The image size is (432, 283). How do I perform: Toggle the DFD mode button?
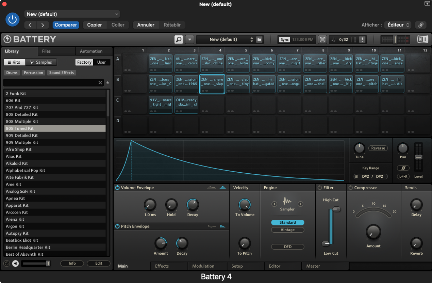pyautogui.click(x=288, y=247)
